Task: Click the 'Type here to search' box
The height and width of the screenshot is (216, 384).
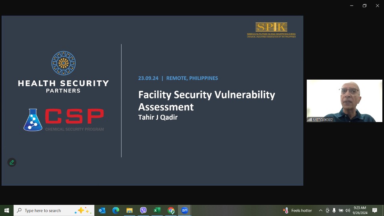Action: pyautogui.click(x=54, y=210)
